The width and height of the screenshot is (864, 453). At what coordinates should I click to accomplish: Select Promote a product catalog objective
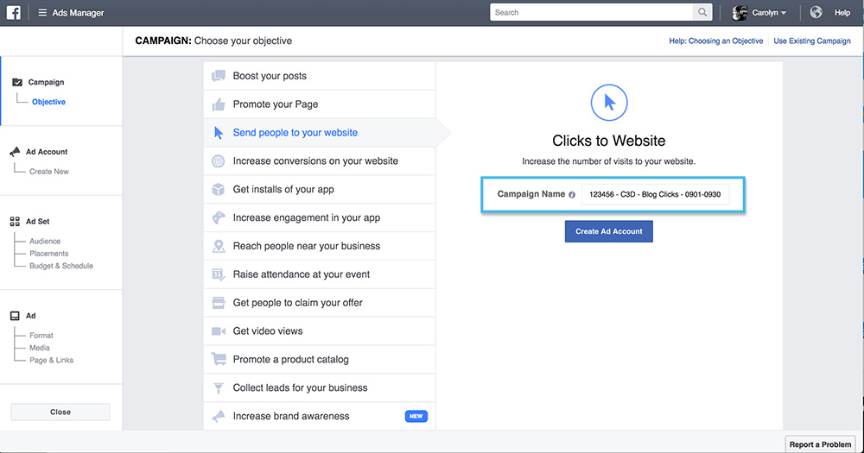[x=320, y=360]
